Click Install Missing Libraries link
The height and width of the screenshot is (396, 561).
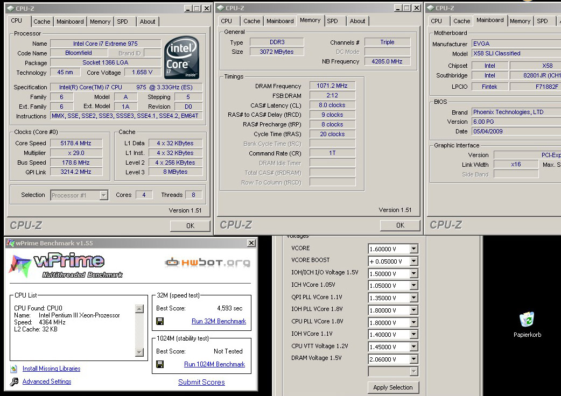(x=52, y=369)
